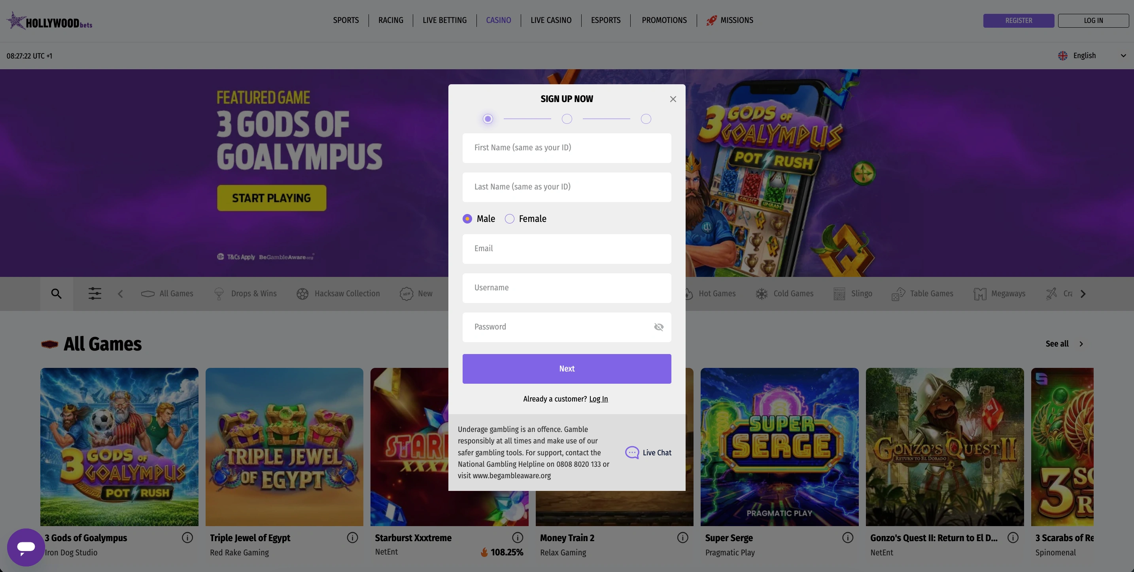
Task: Select the Male radio button
Action: 467,219
